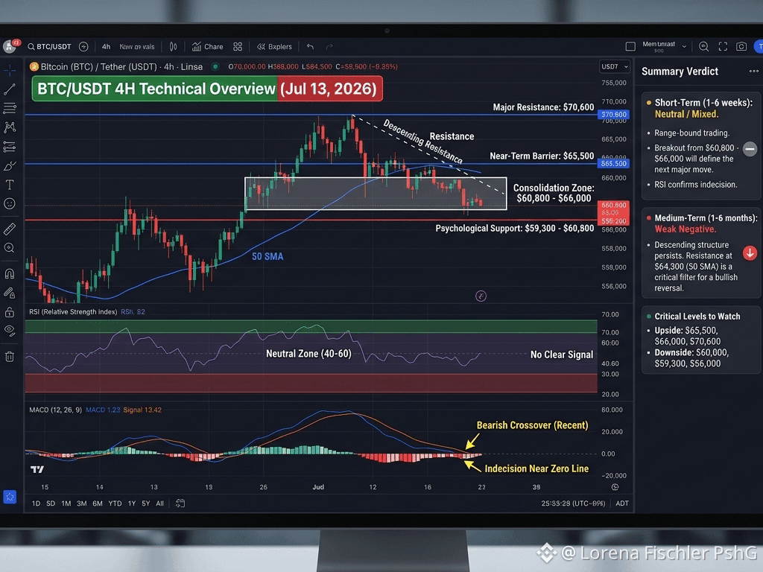Open the Chare indicators menu
This screenshot has height=572, width=763.
208,47
